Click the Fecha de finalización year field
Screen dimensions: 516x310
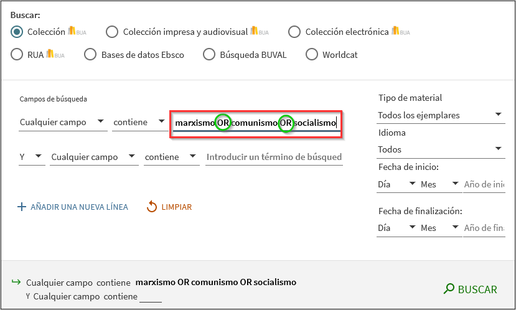pos(484,228)
